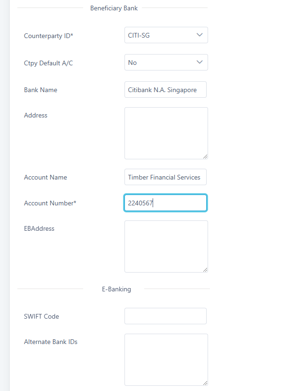Click the Alternate Bank IDs resize handle

click(x=205, y=383)
